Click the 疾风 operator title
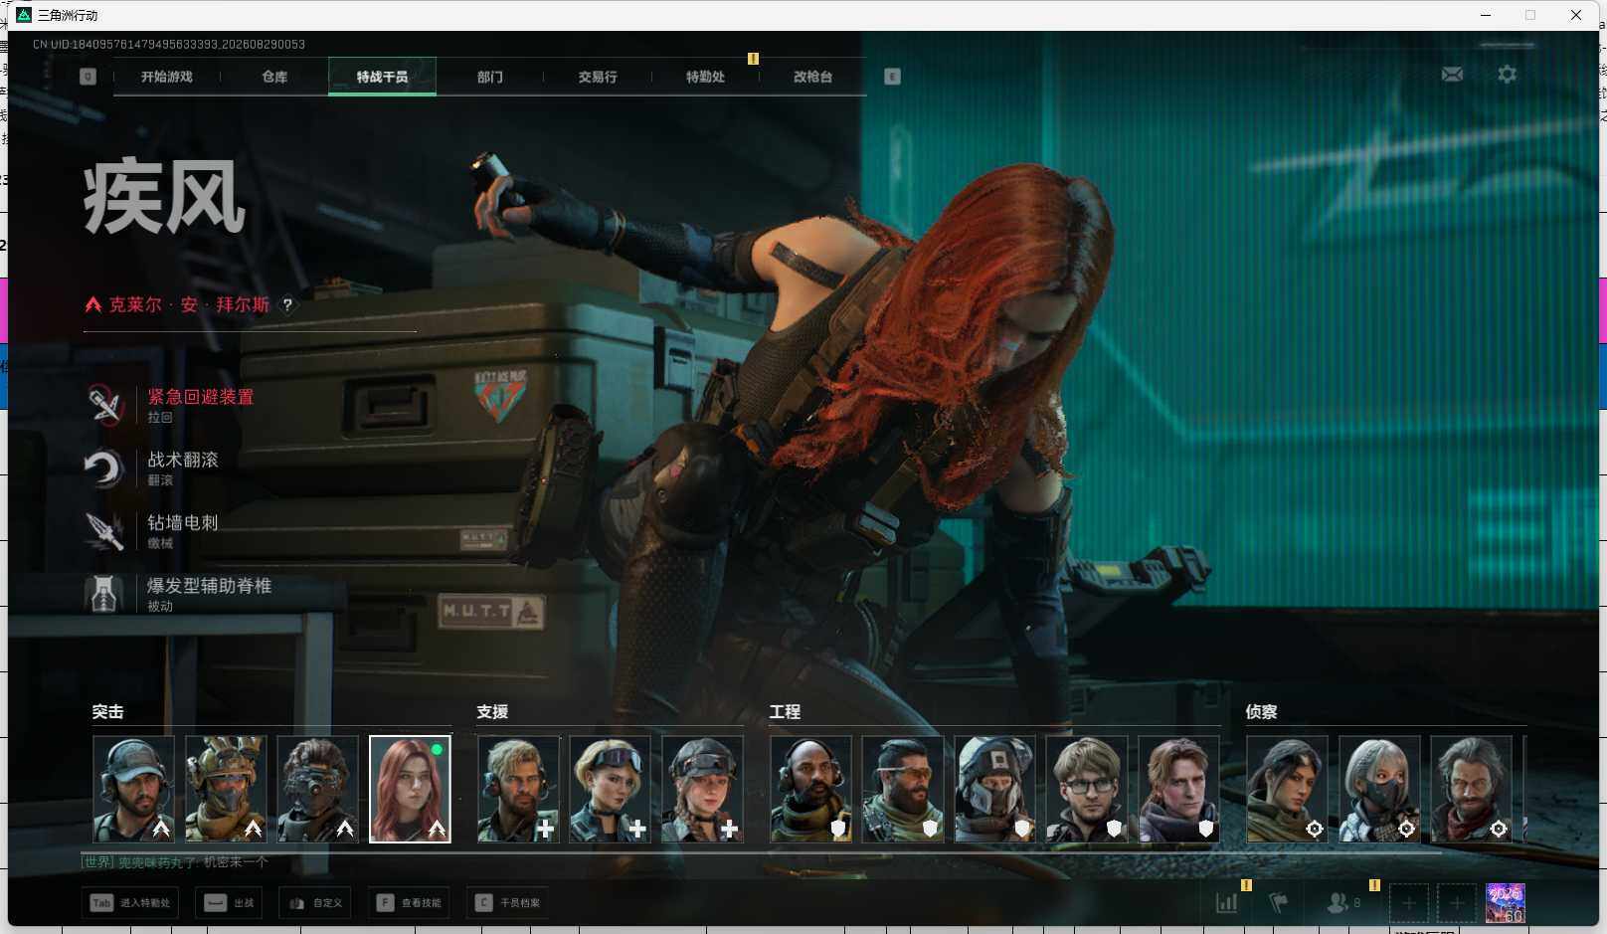This screenshot has width=1607, height=934. point(164,197)
